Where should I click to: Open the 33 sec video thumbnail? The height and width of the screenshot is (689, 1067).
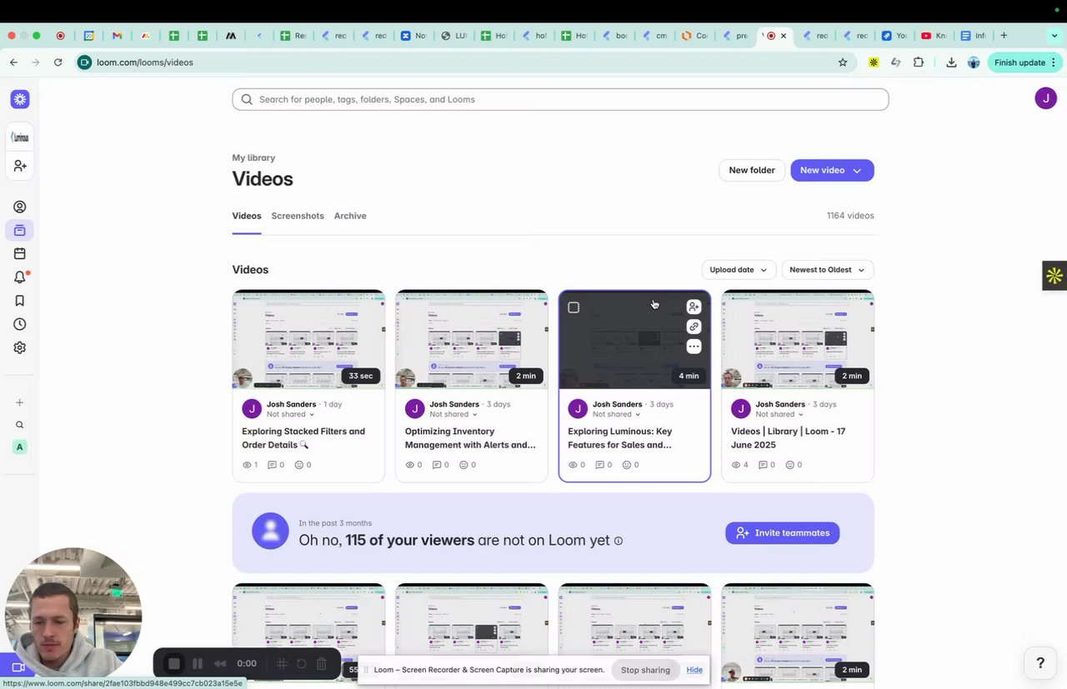pyautogui.click(x=308, y=340)
